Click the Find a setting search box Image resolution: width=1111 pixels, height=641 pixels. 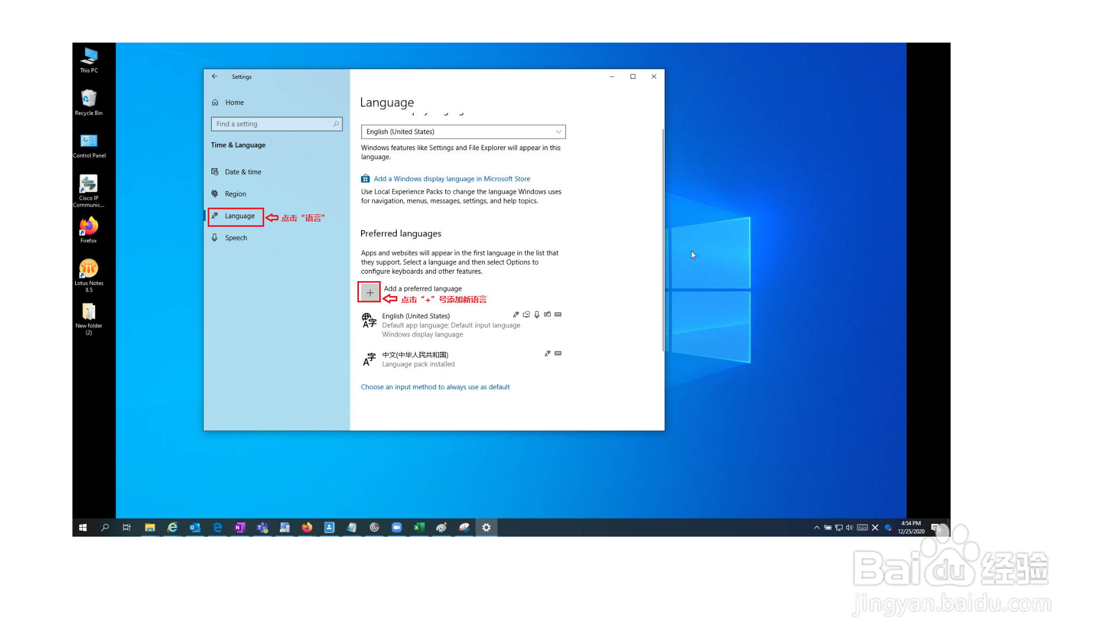click(276, 124)
